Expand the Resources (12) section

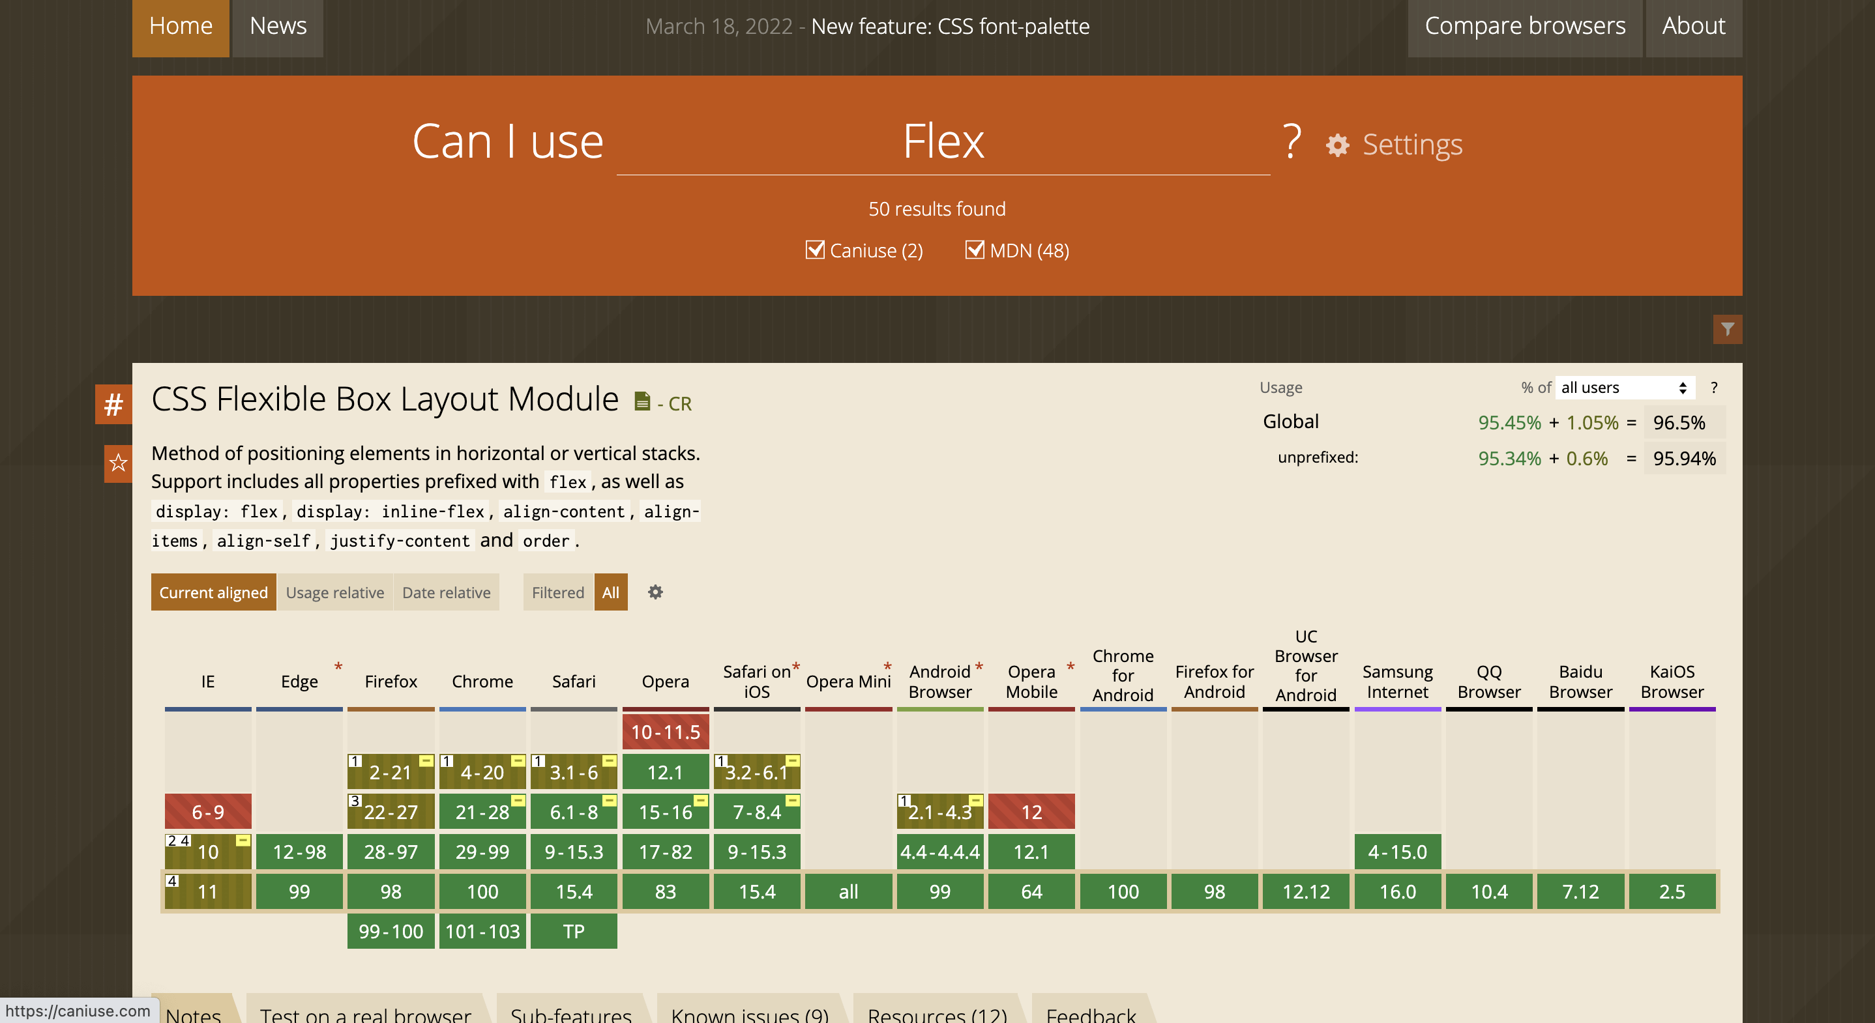[937, 1013]
